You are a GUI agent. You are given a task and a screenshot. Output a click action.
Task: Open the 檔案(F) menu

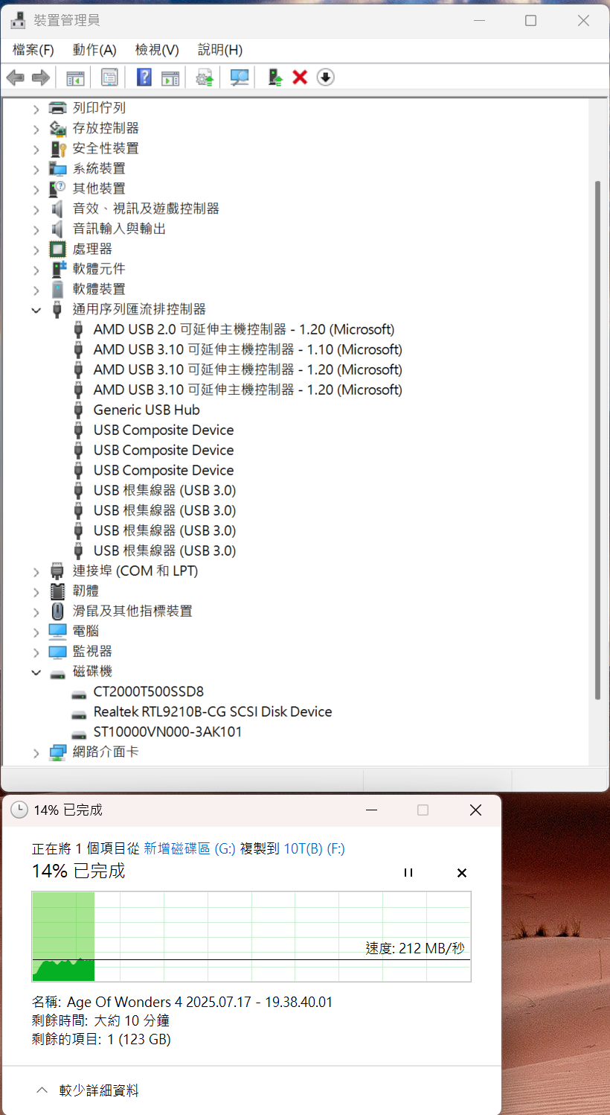click(x=33, y=50)
